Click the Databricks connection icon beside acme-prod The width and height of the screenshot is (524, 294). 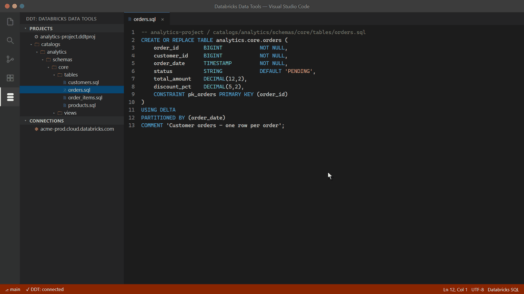(36, 129)
